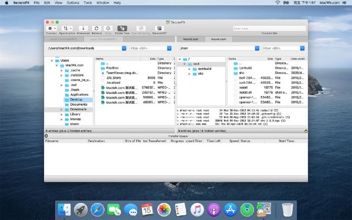Viewport: 352px width, 220px height.
Task: Sort remote list by Date Modified column
Action: click(297, 59)
